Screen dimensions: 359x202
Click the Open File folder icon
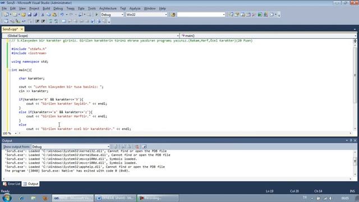[x=24, y=15]
